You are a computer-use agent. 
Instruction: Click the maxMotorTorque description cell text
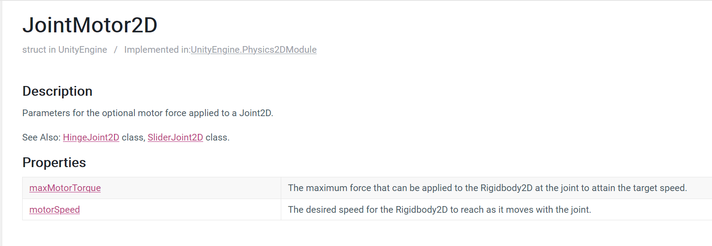(487, 188)
